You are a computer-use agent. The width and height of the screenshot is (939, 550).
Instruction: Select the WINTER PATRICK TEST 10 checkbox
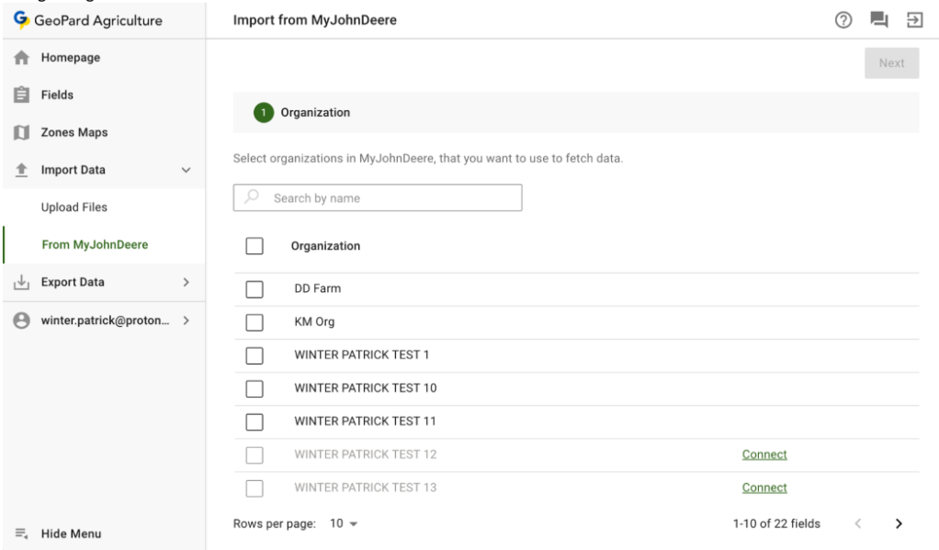coord(255,388)
